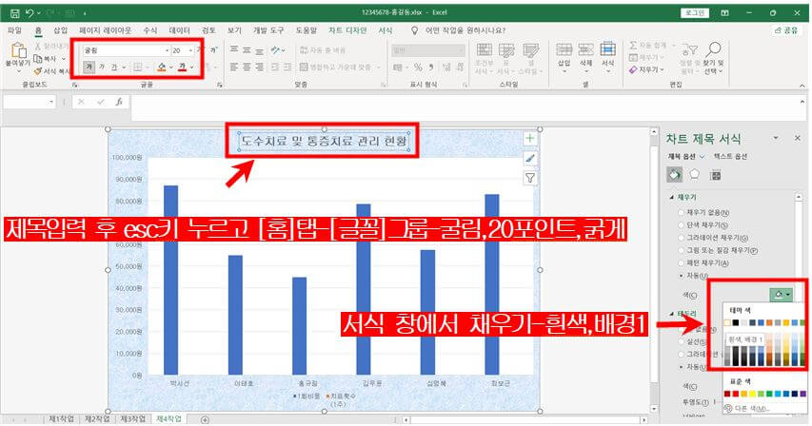
Task: Switch to the 삽입 (Insert) ribbon tab
Action: pos(61,31)
